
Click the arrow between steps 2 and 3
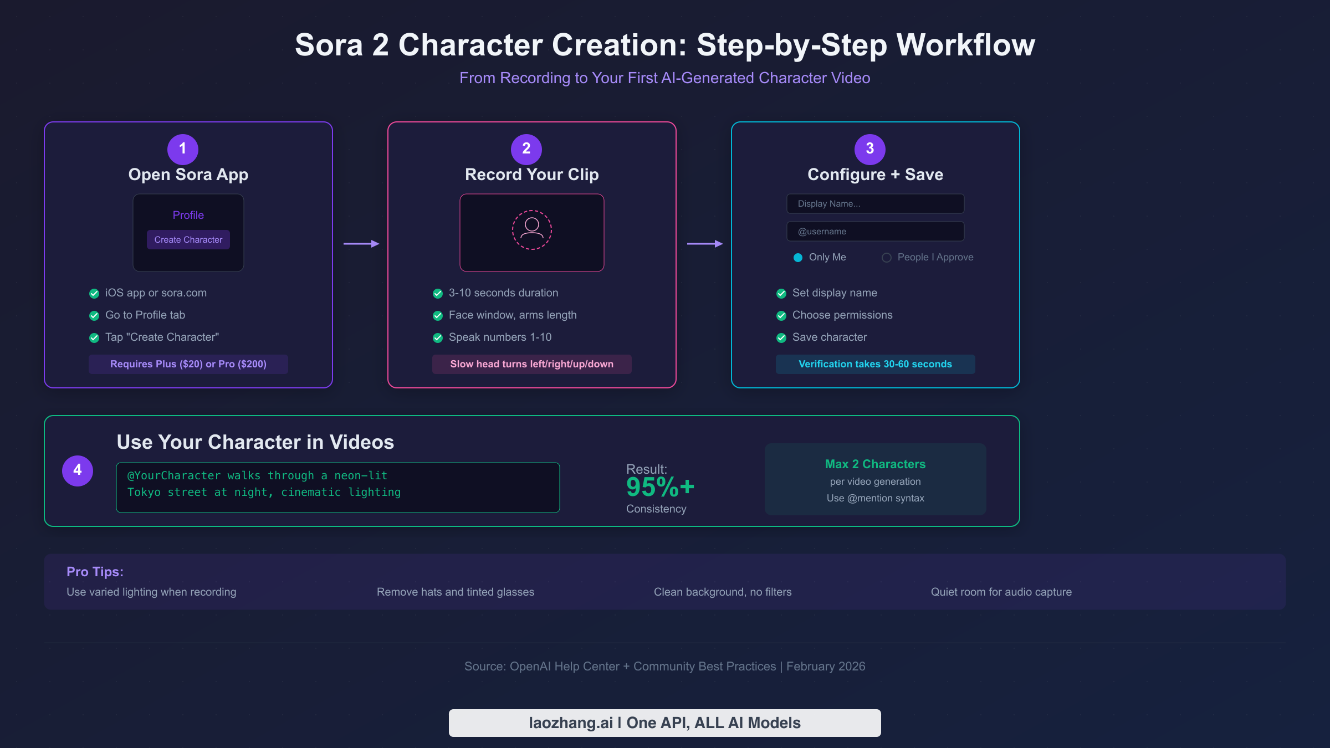point(705,243)
